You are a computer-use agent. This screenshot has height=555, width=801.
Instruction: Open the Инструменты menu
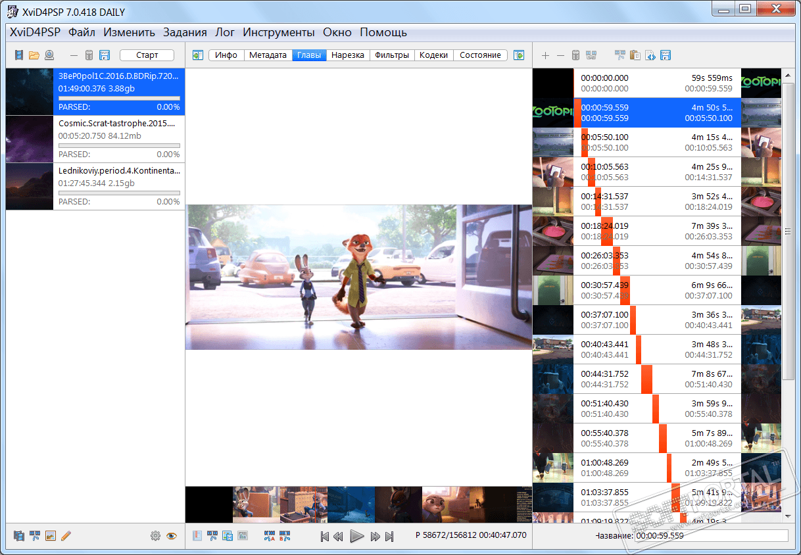click(x=279, y=32)
